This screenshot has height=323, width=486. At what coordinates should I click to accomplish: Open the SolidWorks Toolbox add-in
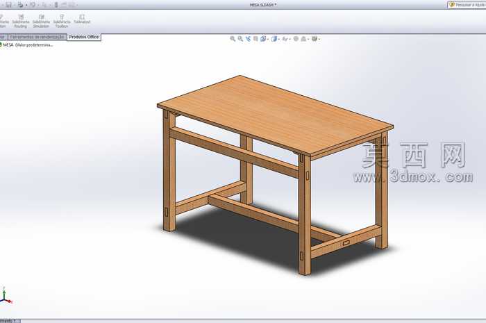(62, 21)
